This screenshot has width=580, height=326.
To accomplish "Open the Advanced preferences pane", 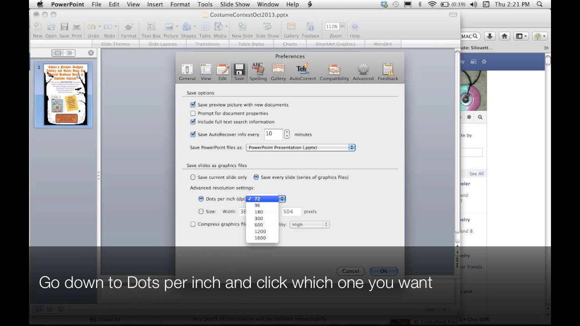I will (x=363, y=72).
